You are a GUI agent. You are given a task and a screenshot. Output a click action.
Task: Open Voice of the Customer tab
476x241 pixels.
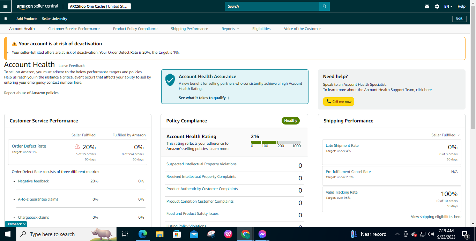tap(302, 29)
